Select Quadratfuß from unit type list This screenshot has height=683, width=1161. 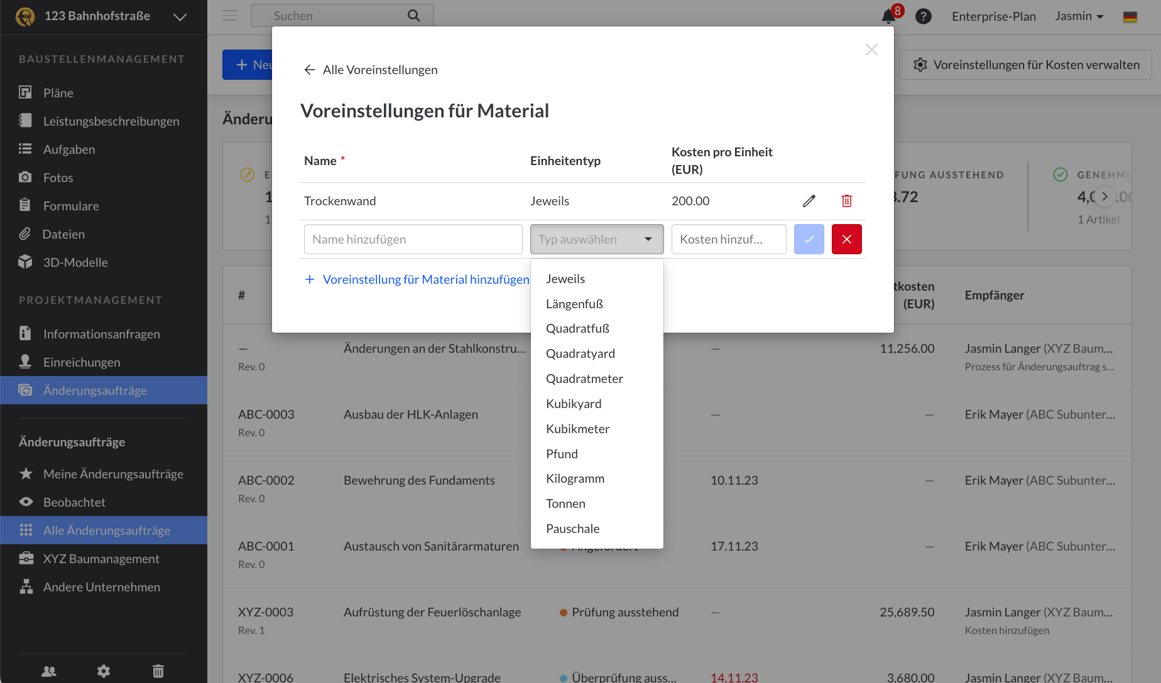pos(597,328)
